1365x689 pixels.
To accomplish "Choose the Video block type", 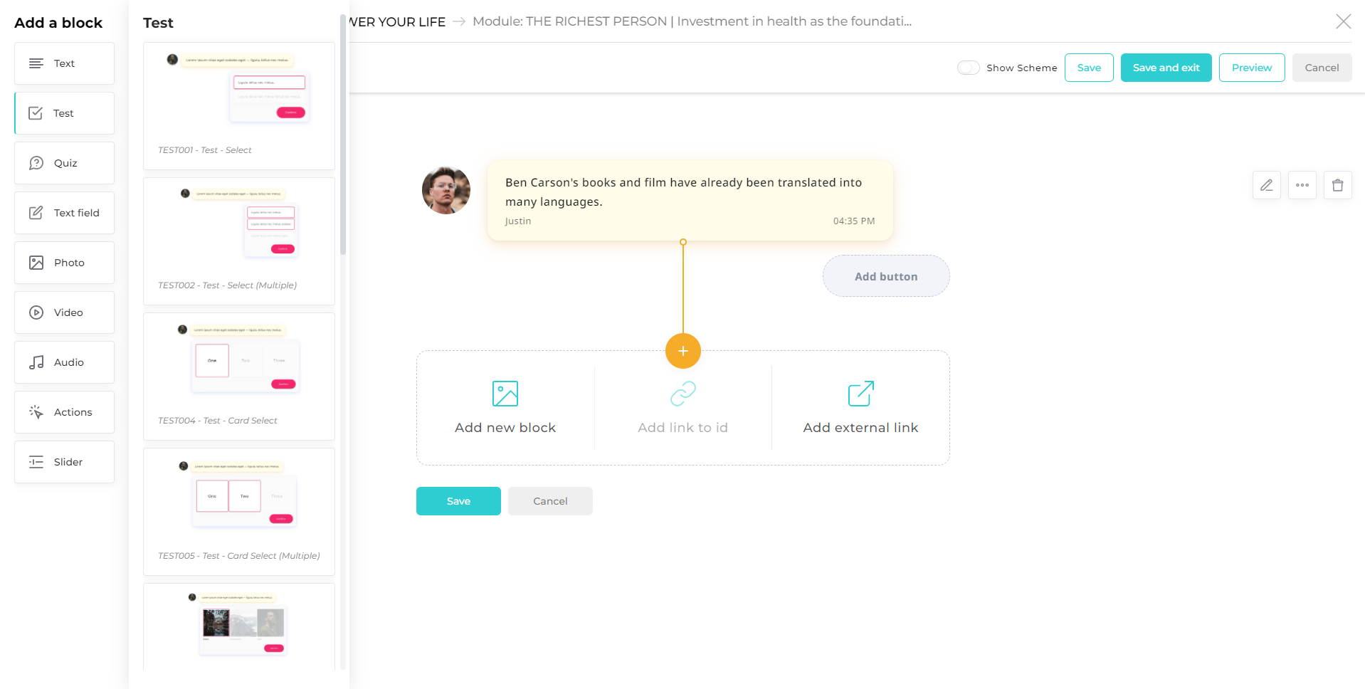I will pos(64,312).
